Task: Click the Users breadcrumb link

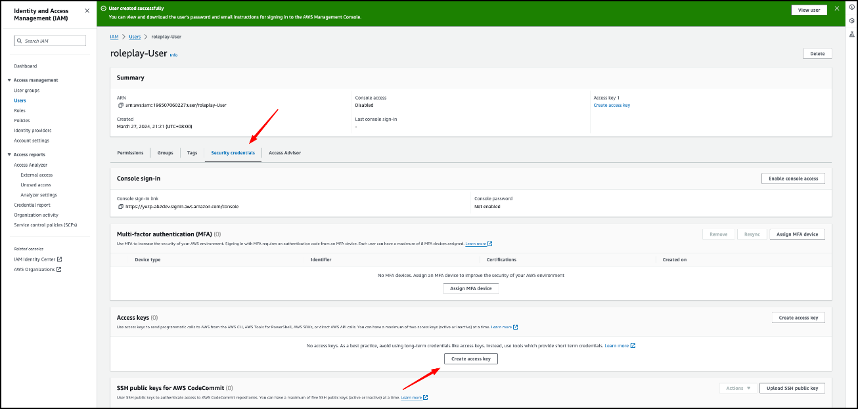Action: click(x=135, y=37)
